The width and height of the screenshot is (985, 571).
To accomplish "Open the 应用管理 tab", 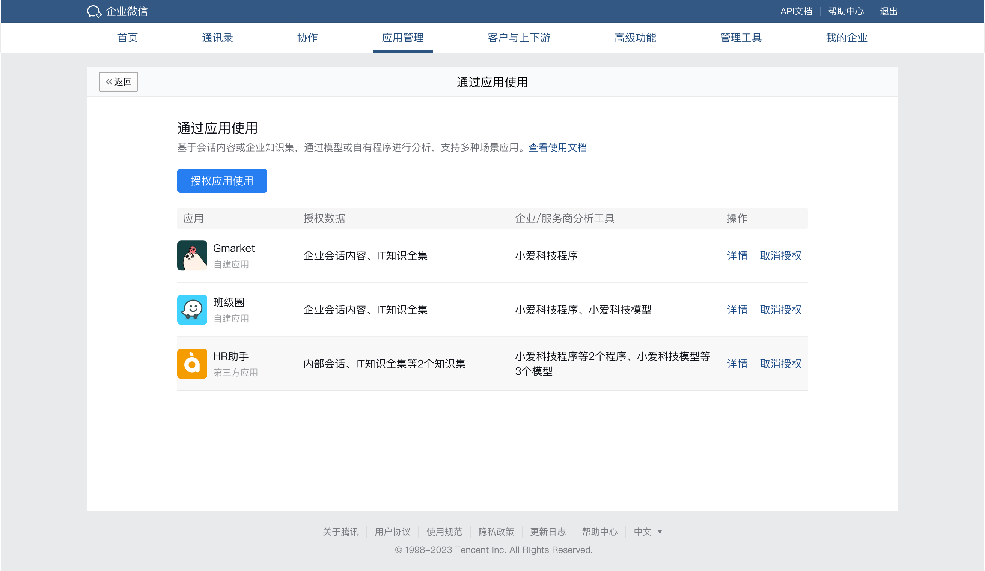I will [x=402, y=38].
